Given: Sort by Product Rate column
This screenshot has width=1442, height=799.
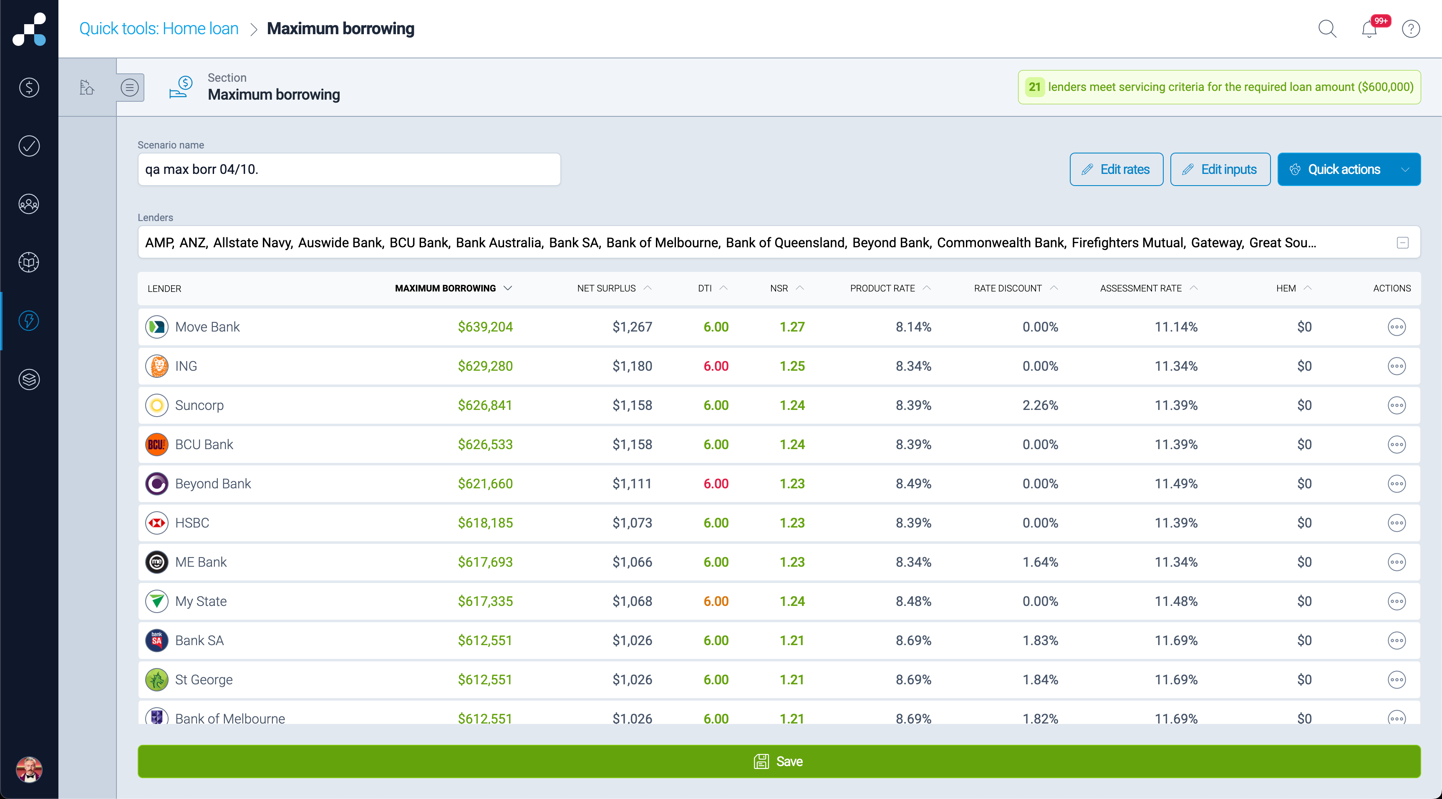Looking at the screenshot, I should click(x=891, y=288).
